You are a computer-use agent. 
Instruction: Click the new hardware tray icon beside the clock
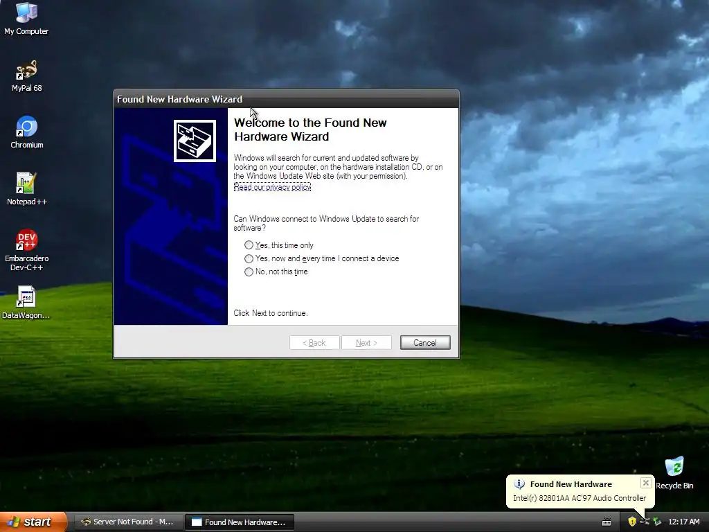(657, 522)
